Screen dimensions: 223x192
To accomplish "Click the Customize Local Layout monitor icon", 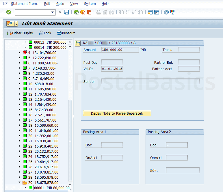I will [173, 12].
